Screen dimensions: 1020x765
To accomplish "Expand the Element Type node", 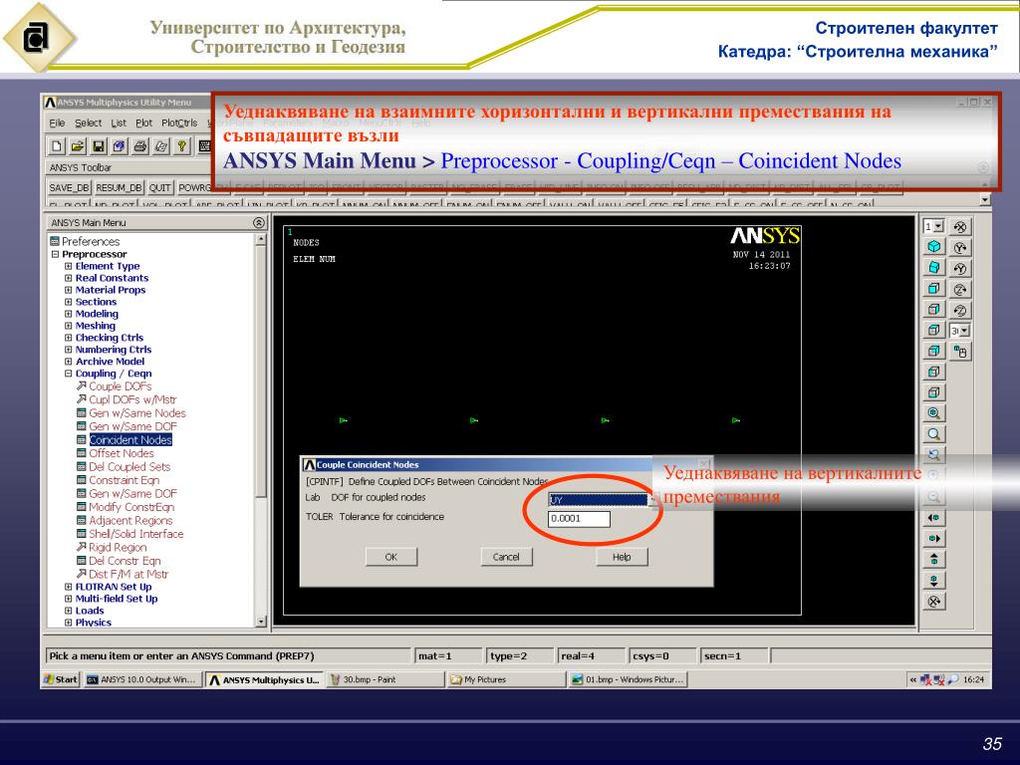I will [x=69, y=266].
